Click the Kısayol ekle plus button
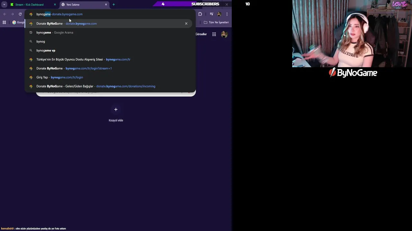 tap(116, 109)
